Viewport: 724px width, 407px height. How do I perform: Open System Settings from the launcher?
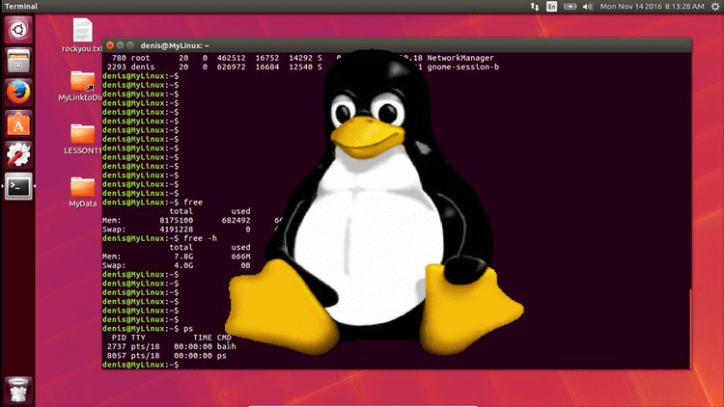pos(18,154)
